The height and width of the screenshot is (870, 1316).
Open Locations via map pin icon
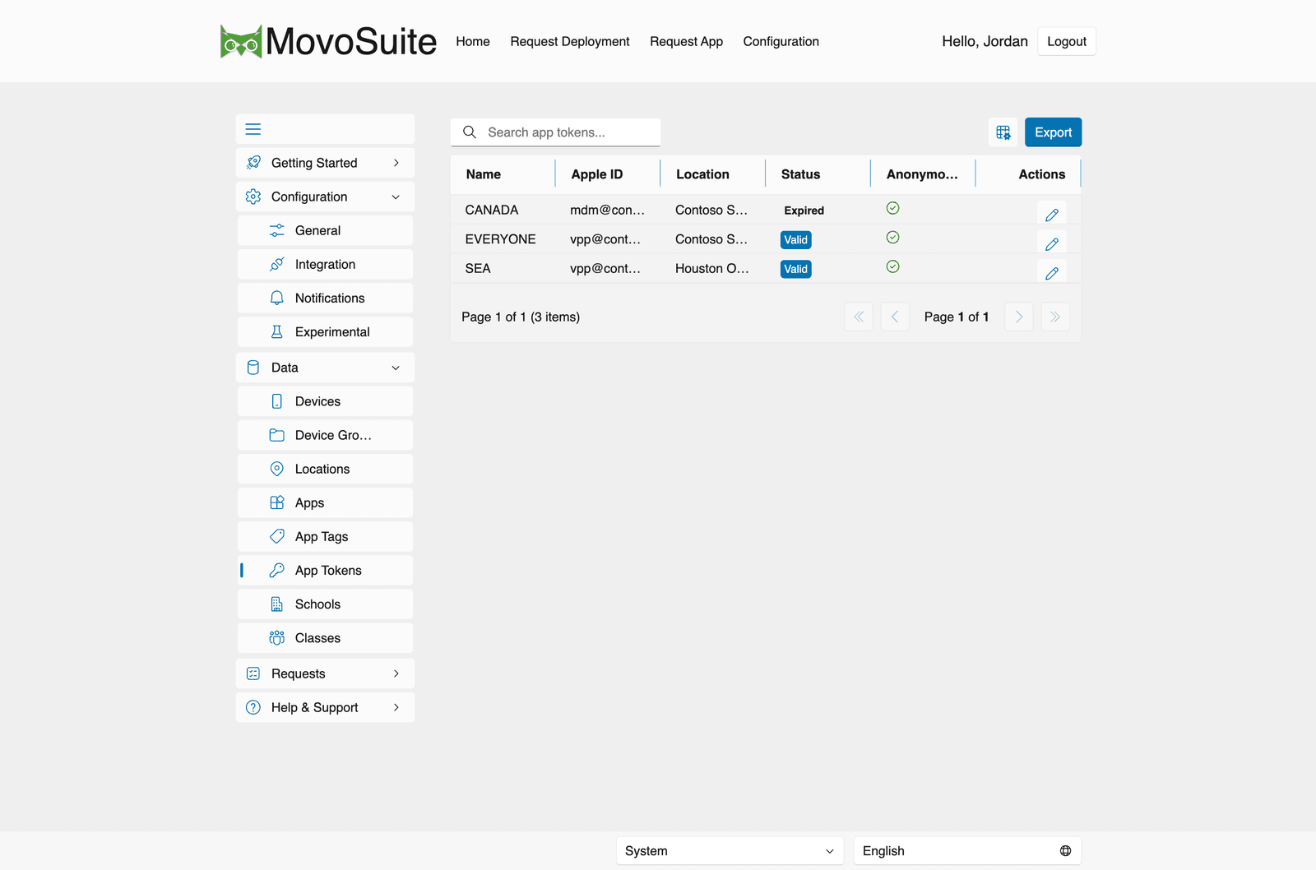(x=277, y=469)
